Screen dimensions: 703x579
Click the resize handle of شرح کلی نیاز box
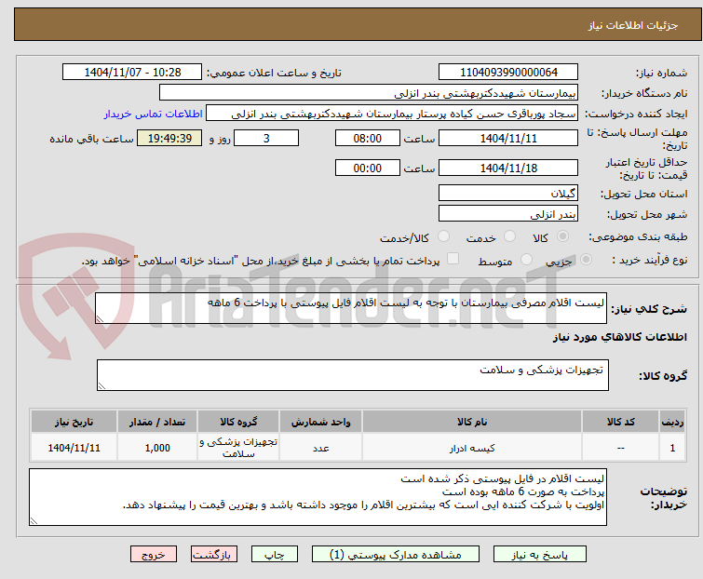pos(100,319)
